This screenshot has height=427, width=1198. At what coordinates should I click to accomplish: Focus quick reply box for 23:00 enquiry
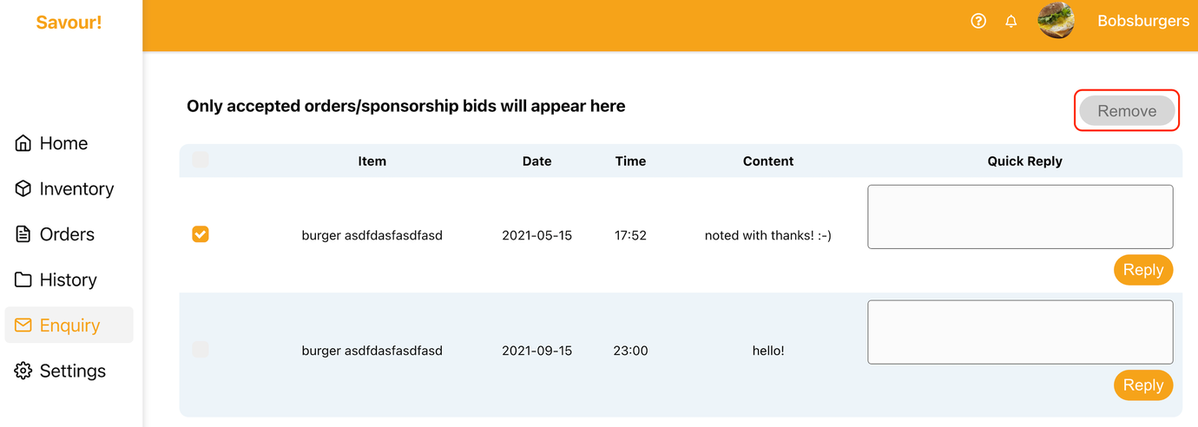[1020, 332]
